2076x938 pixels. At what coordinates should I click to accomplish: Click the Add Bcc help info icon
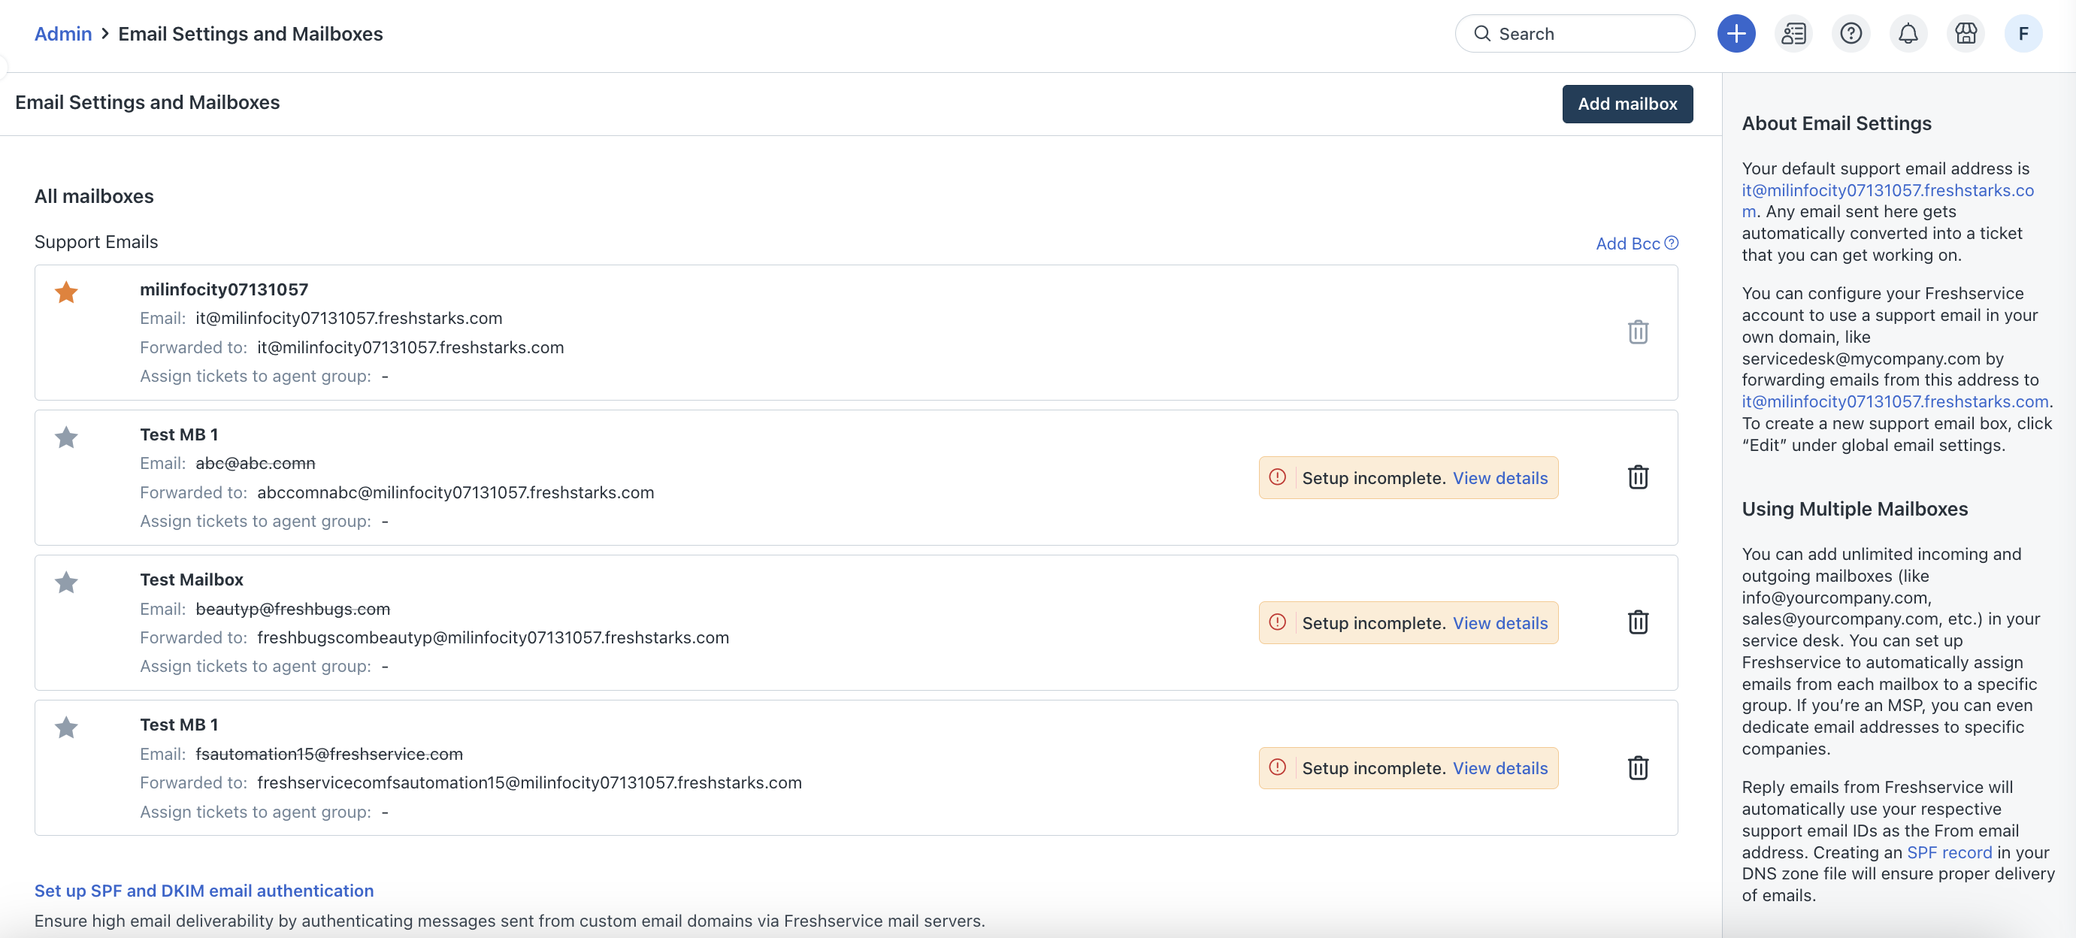click(x=1672, y=243)
